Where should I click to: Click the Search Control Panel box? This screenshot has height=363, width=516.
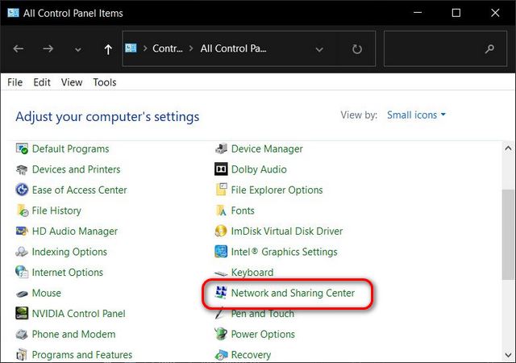point(435,49)
